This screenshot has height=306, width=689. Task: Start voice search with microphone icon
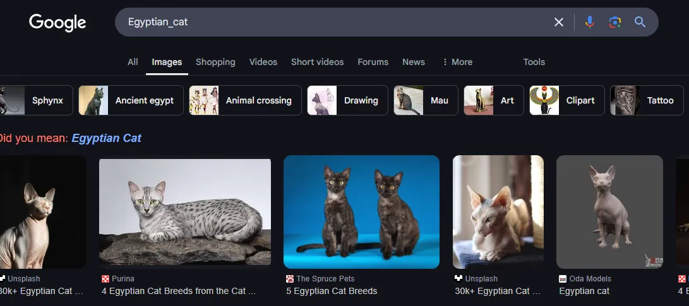(590, 22)
